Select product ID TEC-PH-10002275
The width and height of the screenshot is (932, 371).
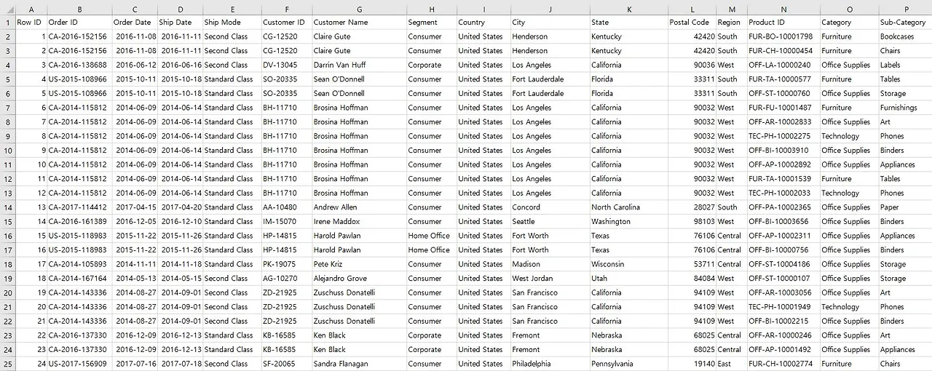(x=783, y=136)
